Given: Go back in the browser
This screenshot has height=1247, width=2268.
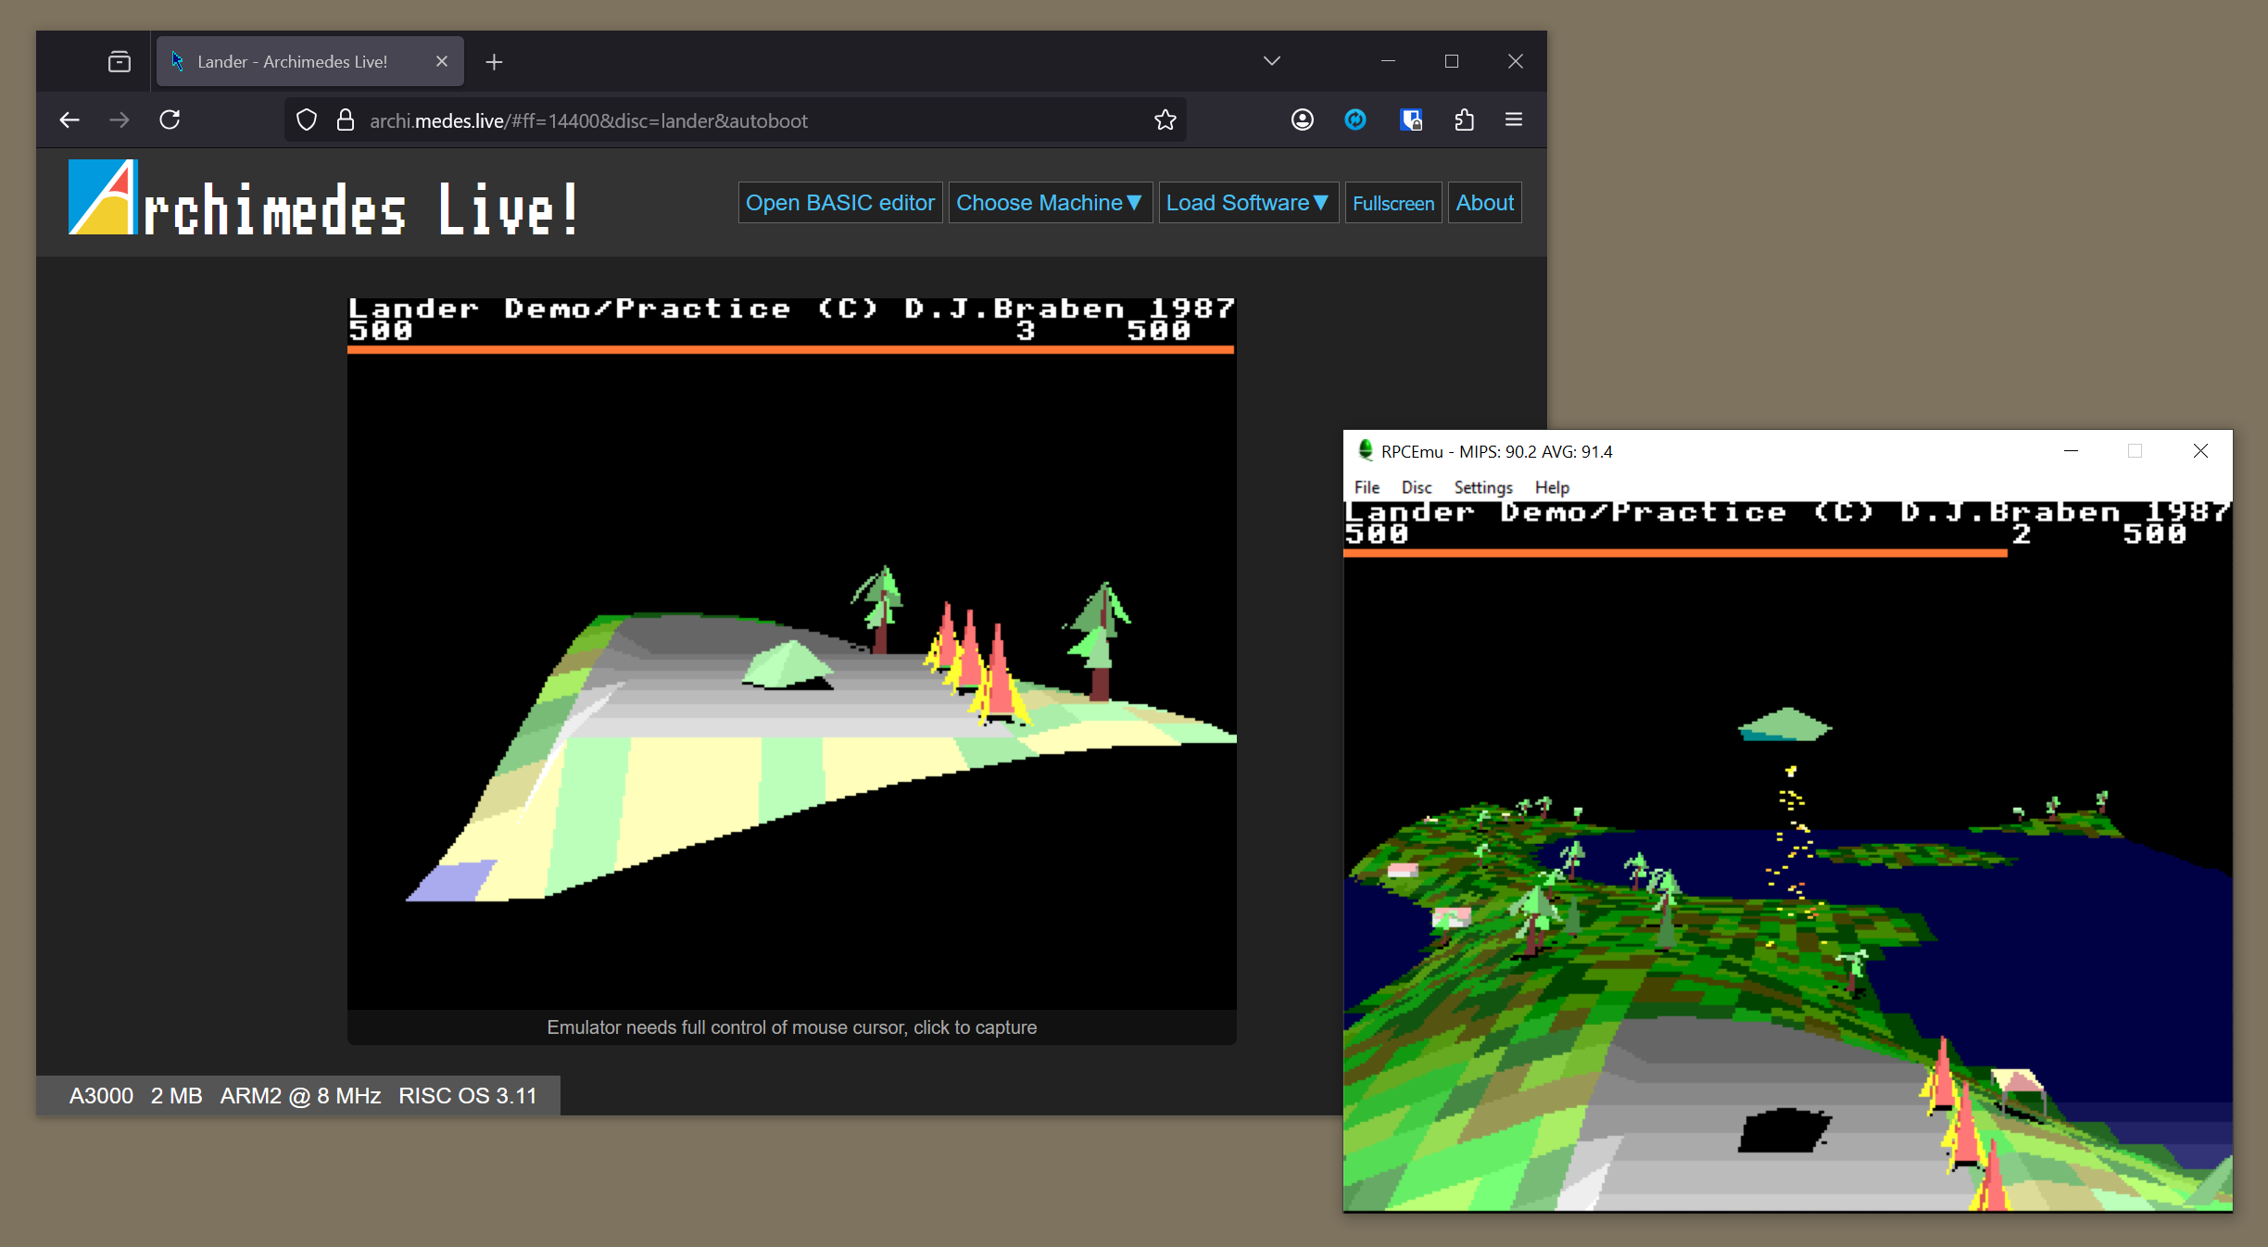Looking at the screenshot, I should tap(69, 120).
